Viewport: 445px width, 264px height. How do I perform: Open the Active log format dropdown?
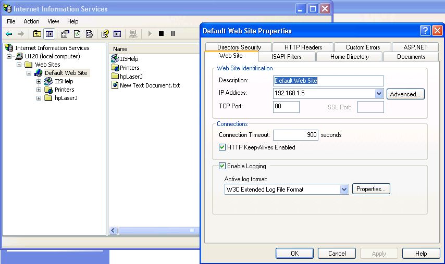point(344,189)
